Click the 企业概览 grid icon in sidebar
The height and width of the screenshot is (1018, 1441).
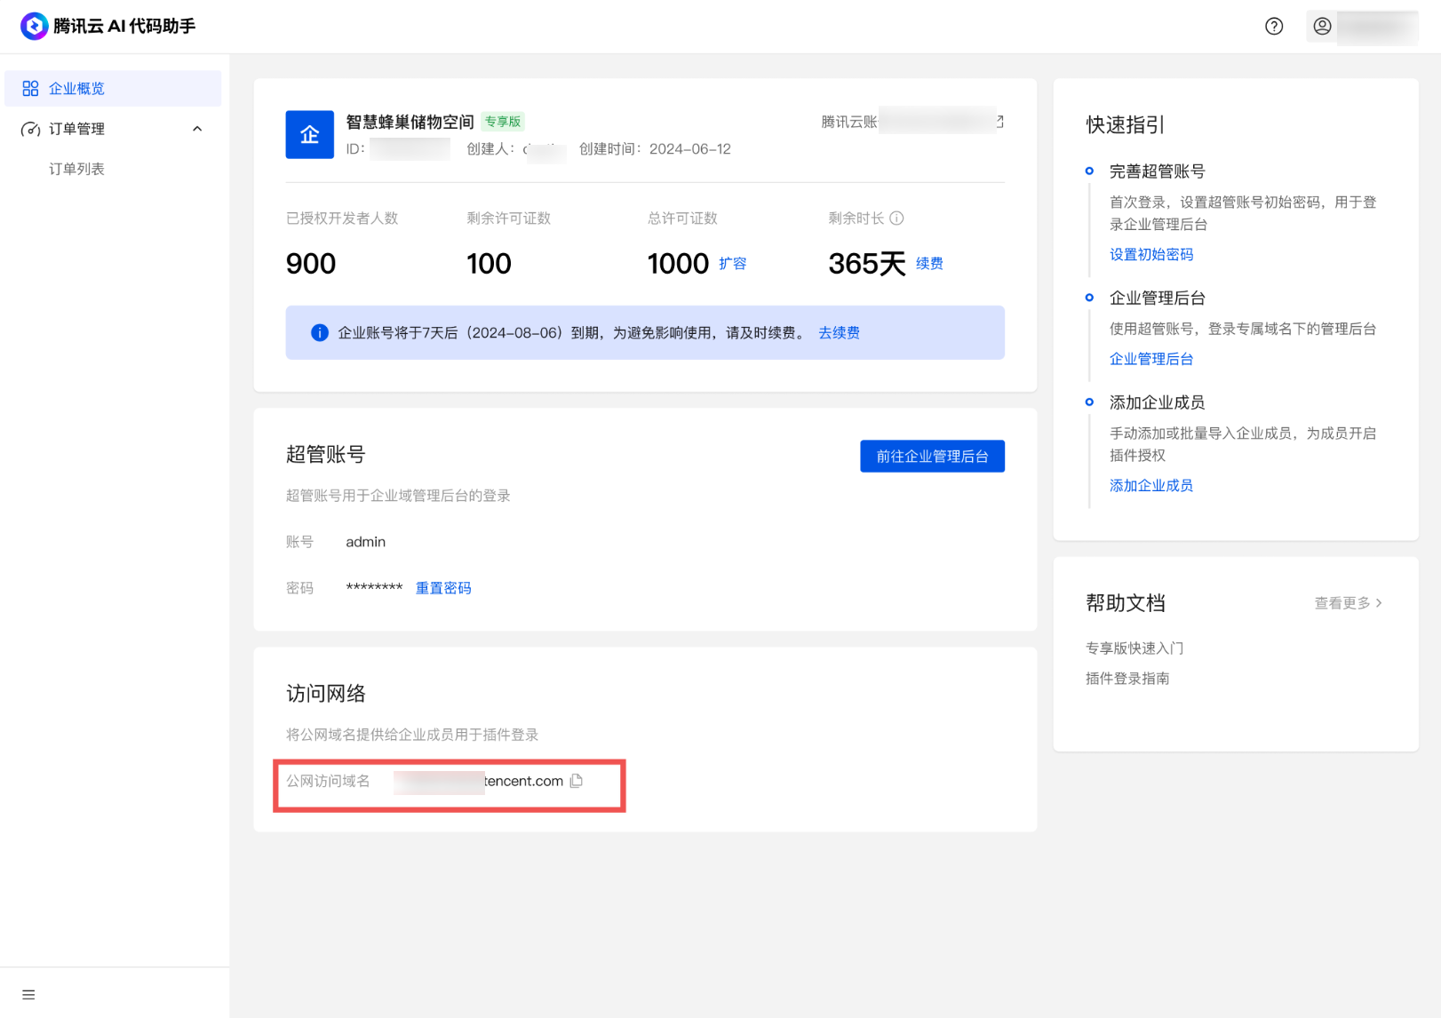point(30,88)
